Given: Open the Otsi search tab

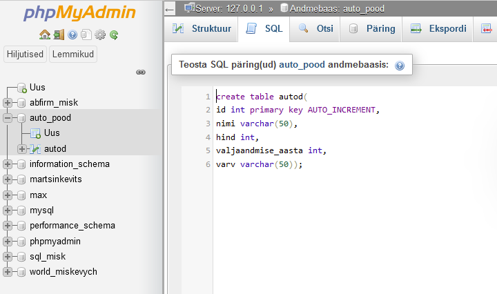Looking at the screenshot, I should point(316,28).
